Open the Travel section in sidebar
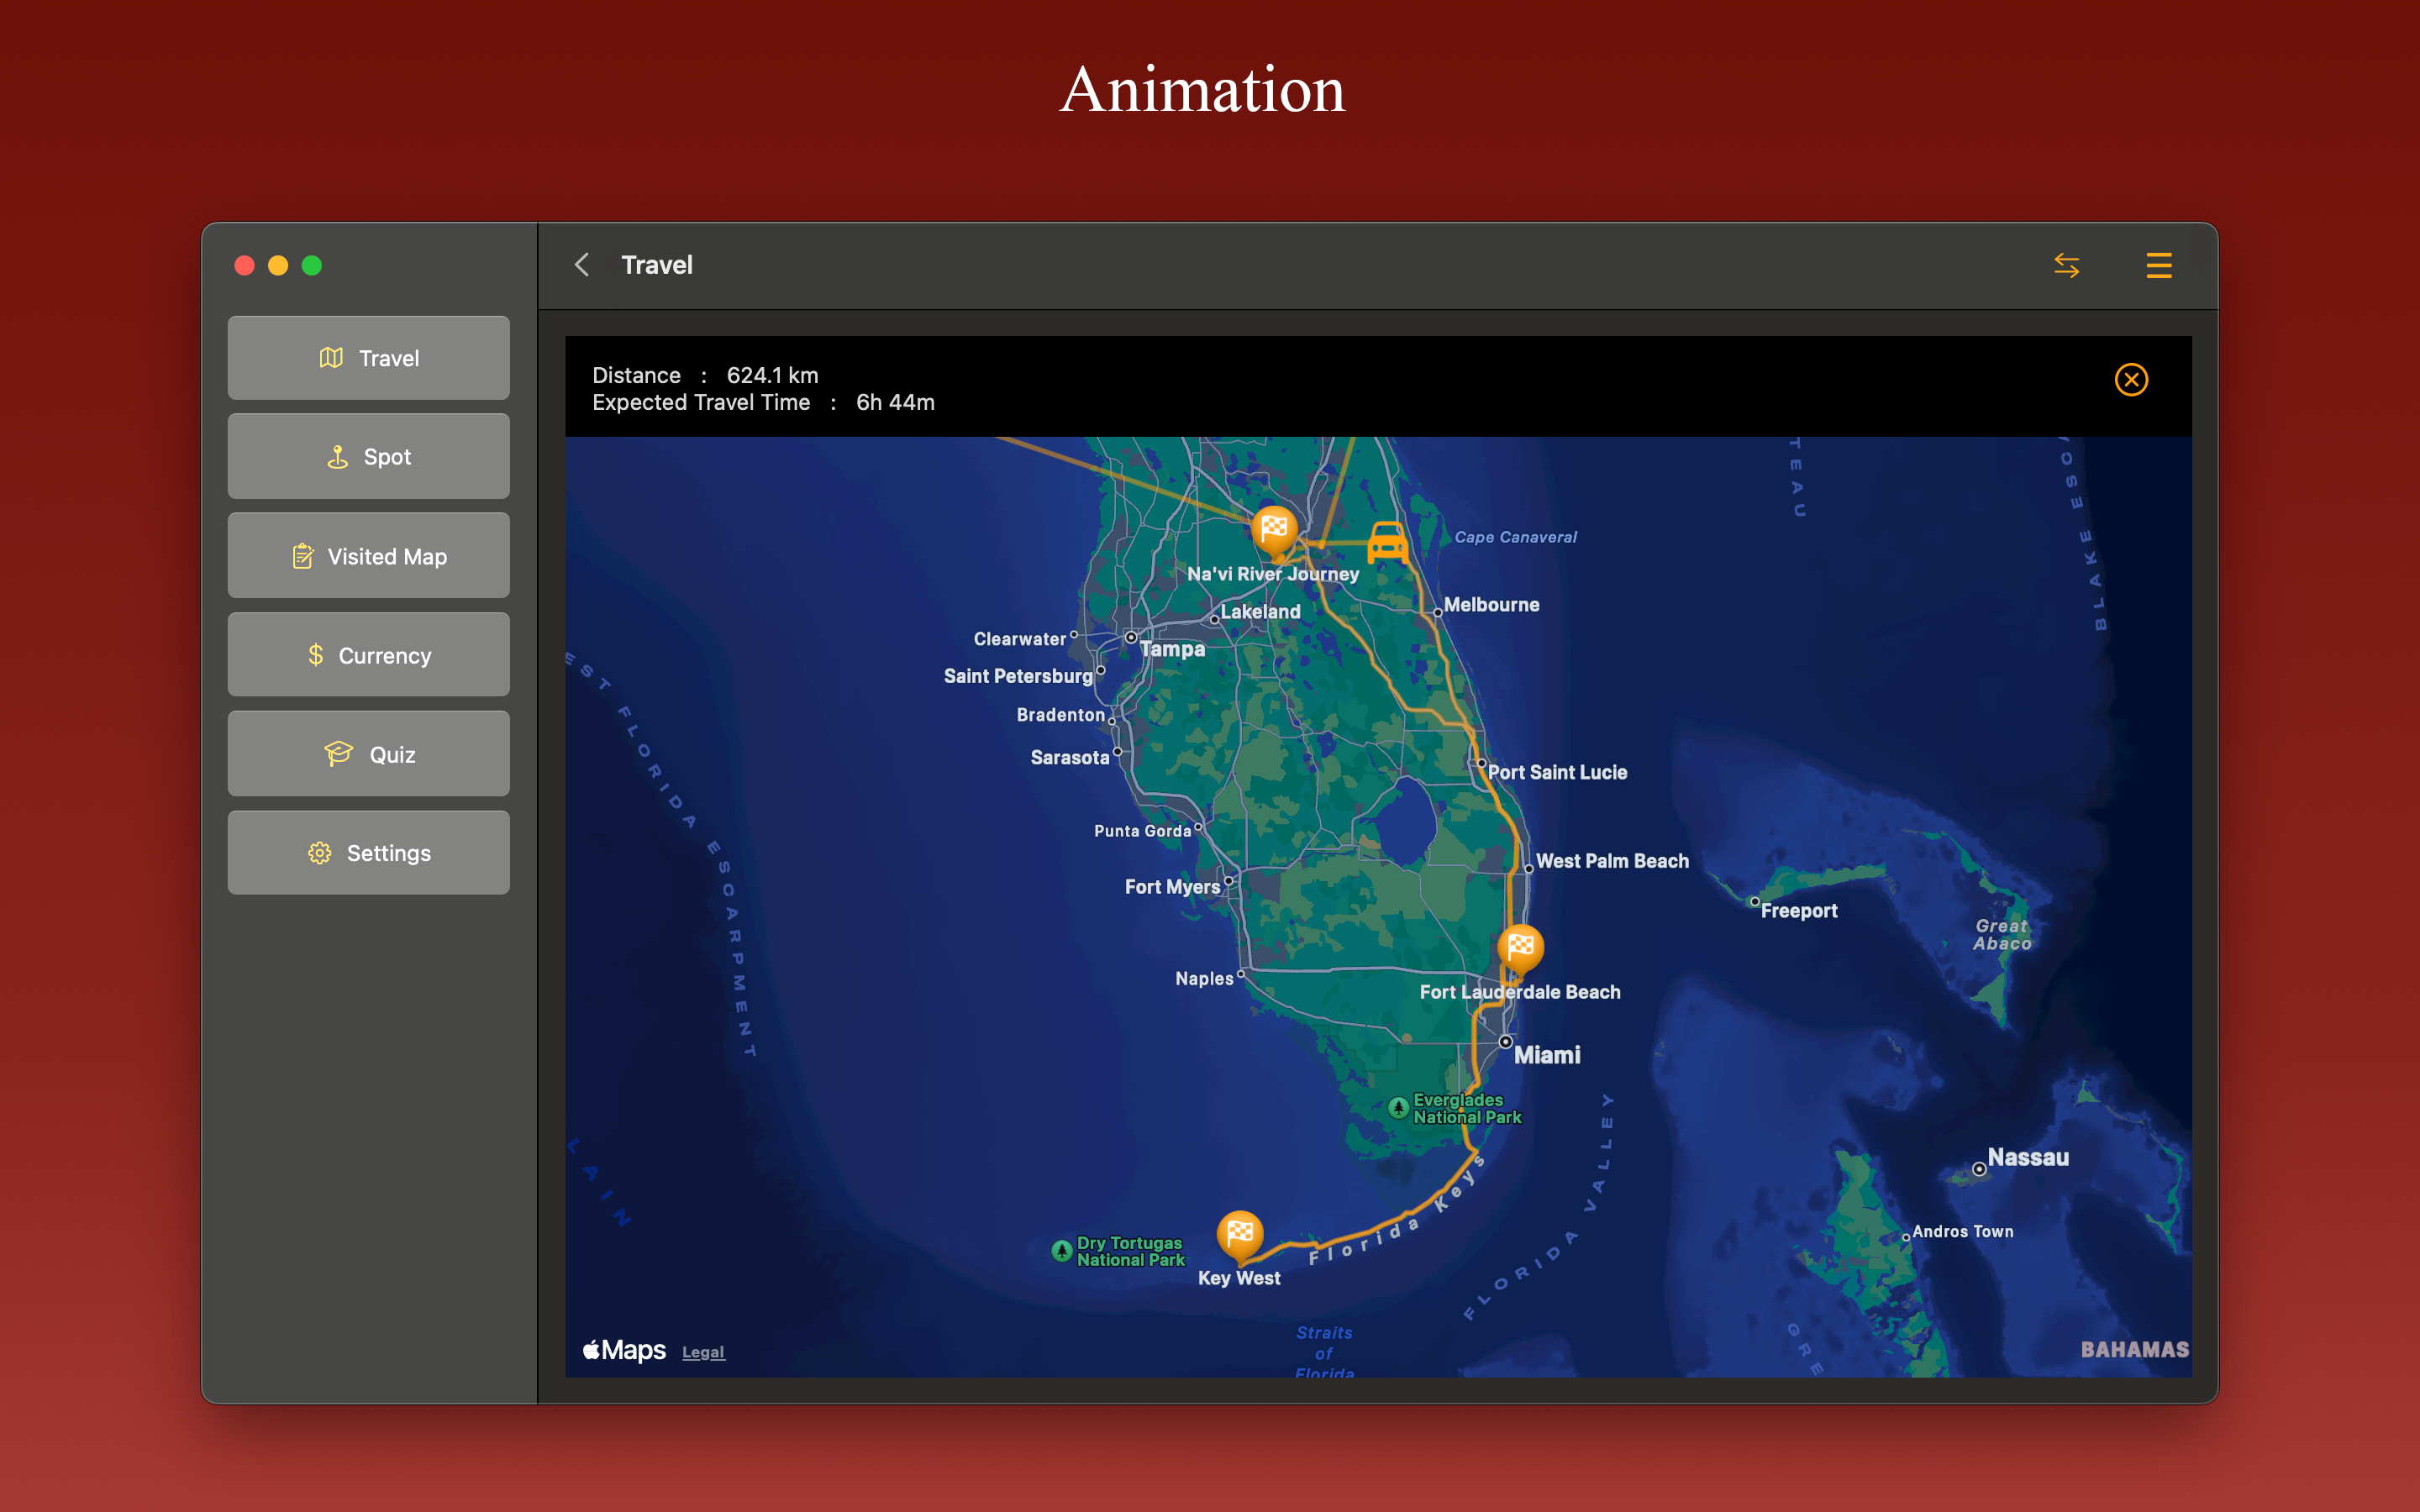This screenshot has height=1512, width=2420. 368,358
